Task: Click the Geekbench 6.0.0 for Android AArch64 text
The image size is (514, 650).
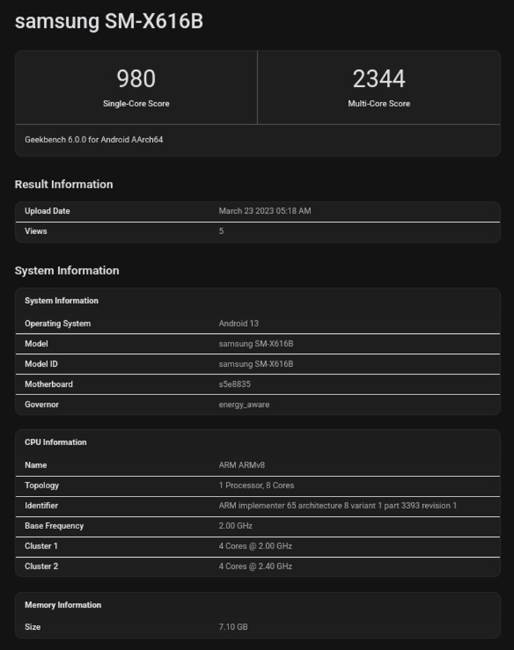Action: coord(94,140)
